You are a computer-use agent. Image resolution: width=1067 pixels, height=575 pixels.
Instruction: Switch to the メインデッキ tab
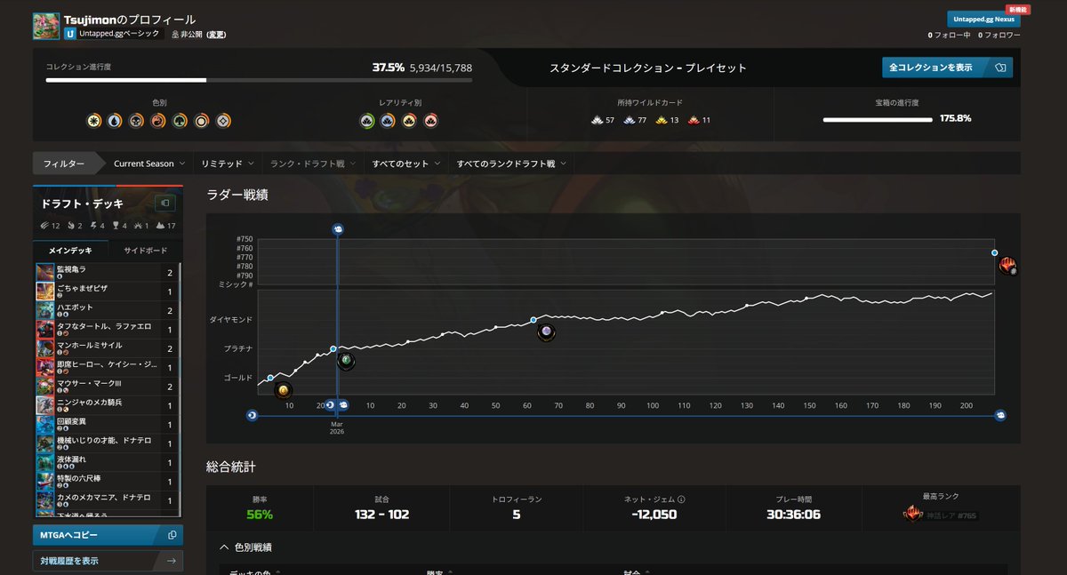(x=70, y=251)
